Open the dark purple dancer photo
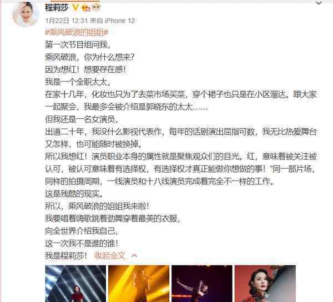 (x=202, y=284)
